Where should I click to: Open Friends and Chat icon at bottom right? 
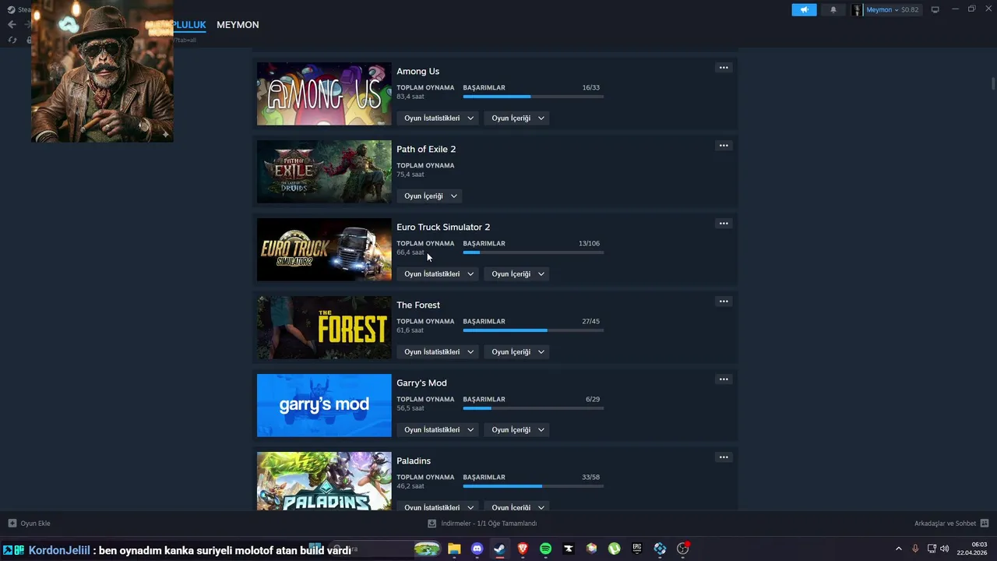pyautogui.click(x=985, y=524)
